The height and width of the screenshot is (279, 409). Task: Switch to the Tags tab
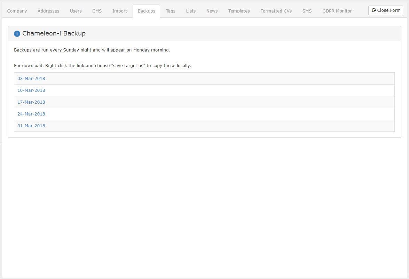pyautogui.click(x=171, y=11)
